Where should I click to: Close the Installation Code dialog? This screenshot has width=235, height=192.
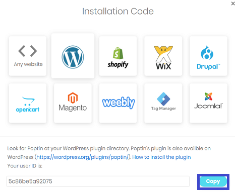pyautogui.click(x=233, y=4)
